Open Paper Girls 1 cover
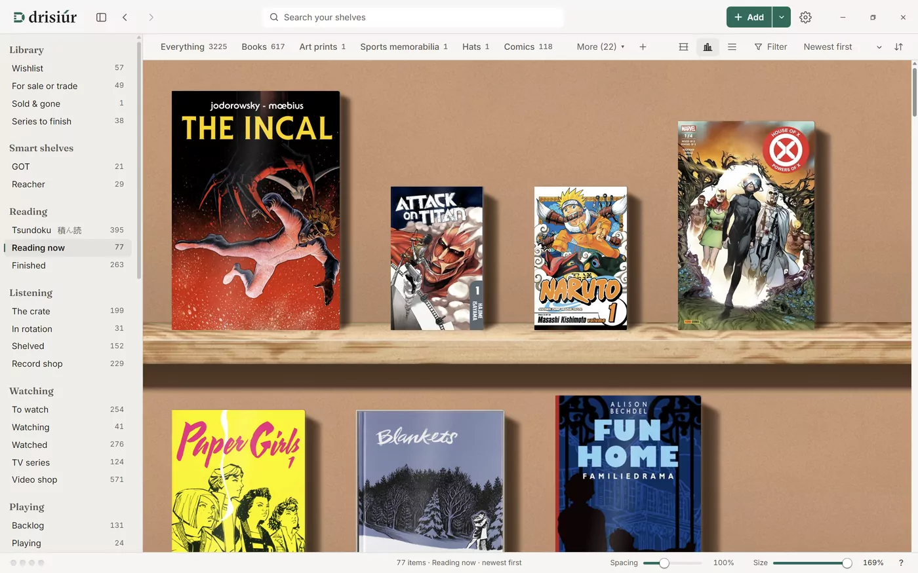 pos(238,481)
